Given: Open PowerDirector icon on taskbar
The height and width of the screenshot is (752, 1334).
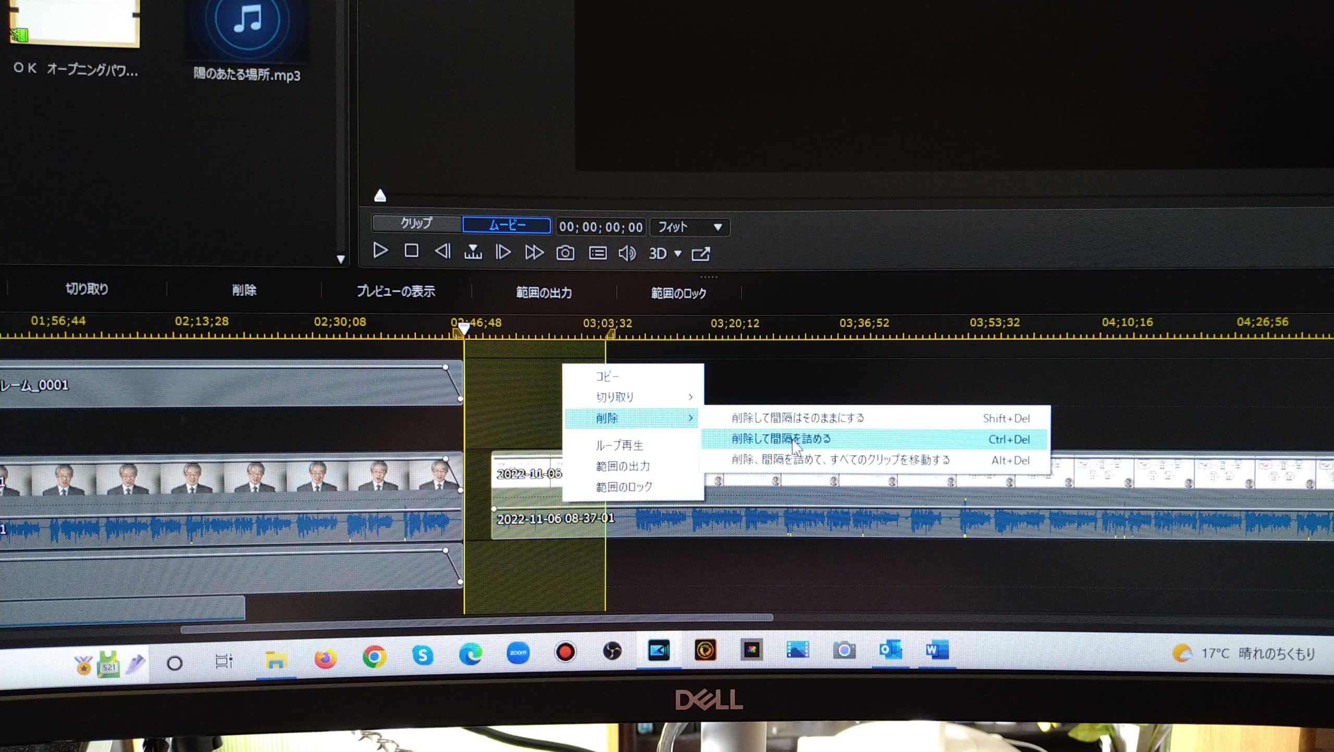Looking at the screenshot, I should [659, 650].
